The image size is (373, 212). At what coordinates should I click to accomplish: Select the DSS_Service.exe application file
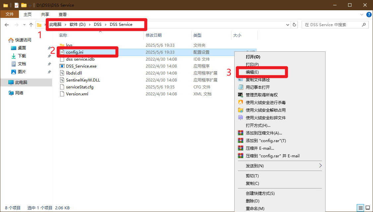[x=81, y=66]
